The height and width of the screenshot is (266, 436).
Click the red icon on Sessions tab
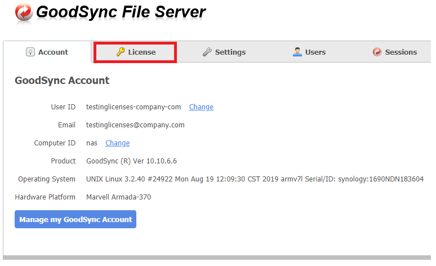point(377,52)
